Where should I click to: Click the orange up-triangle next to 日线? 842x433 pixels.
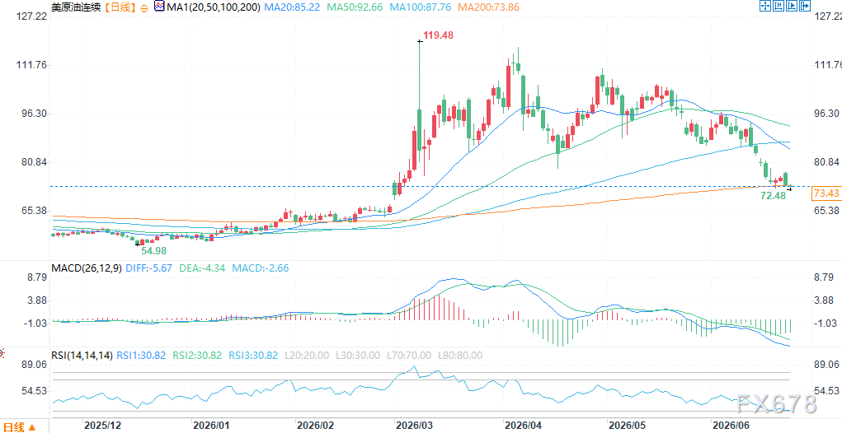point(31,427)
